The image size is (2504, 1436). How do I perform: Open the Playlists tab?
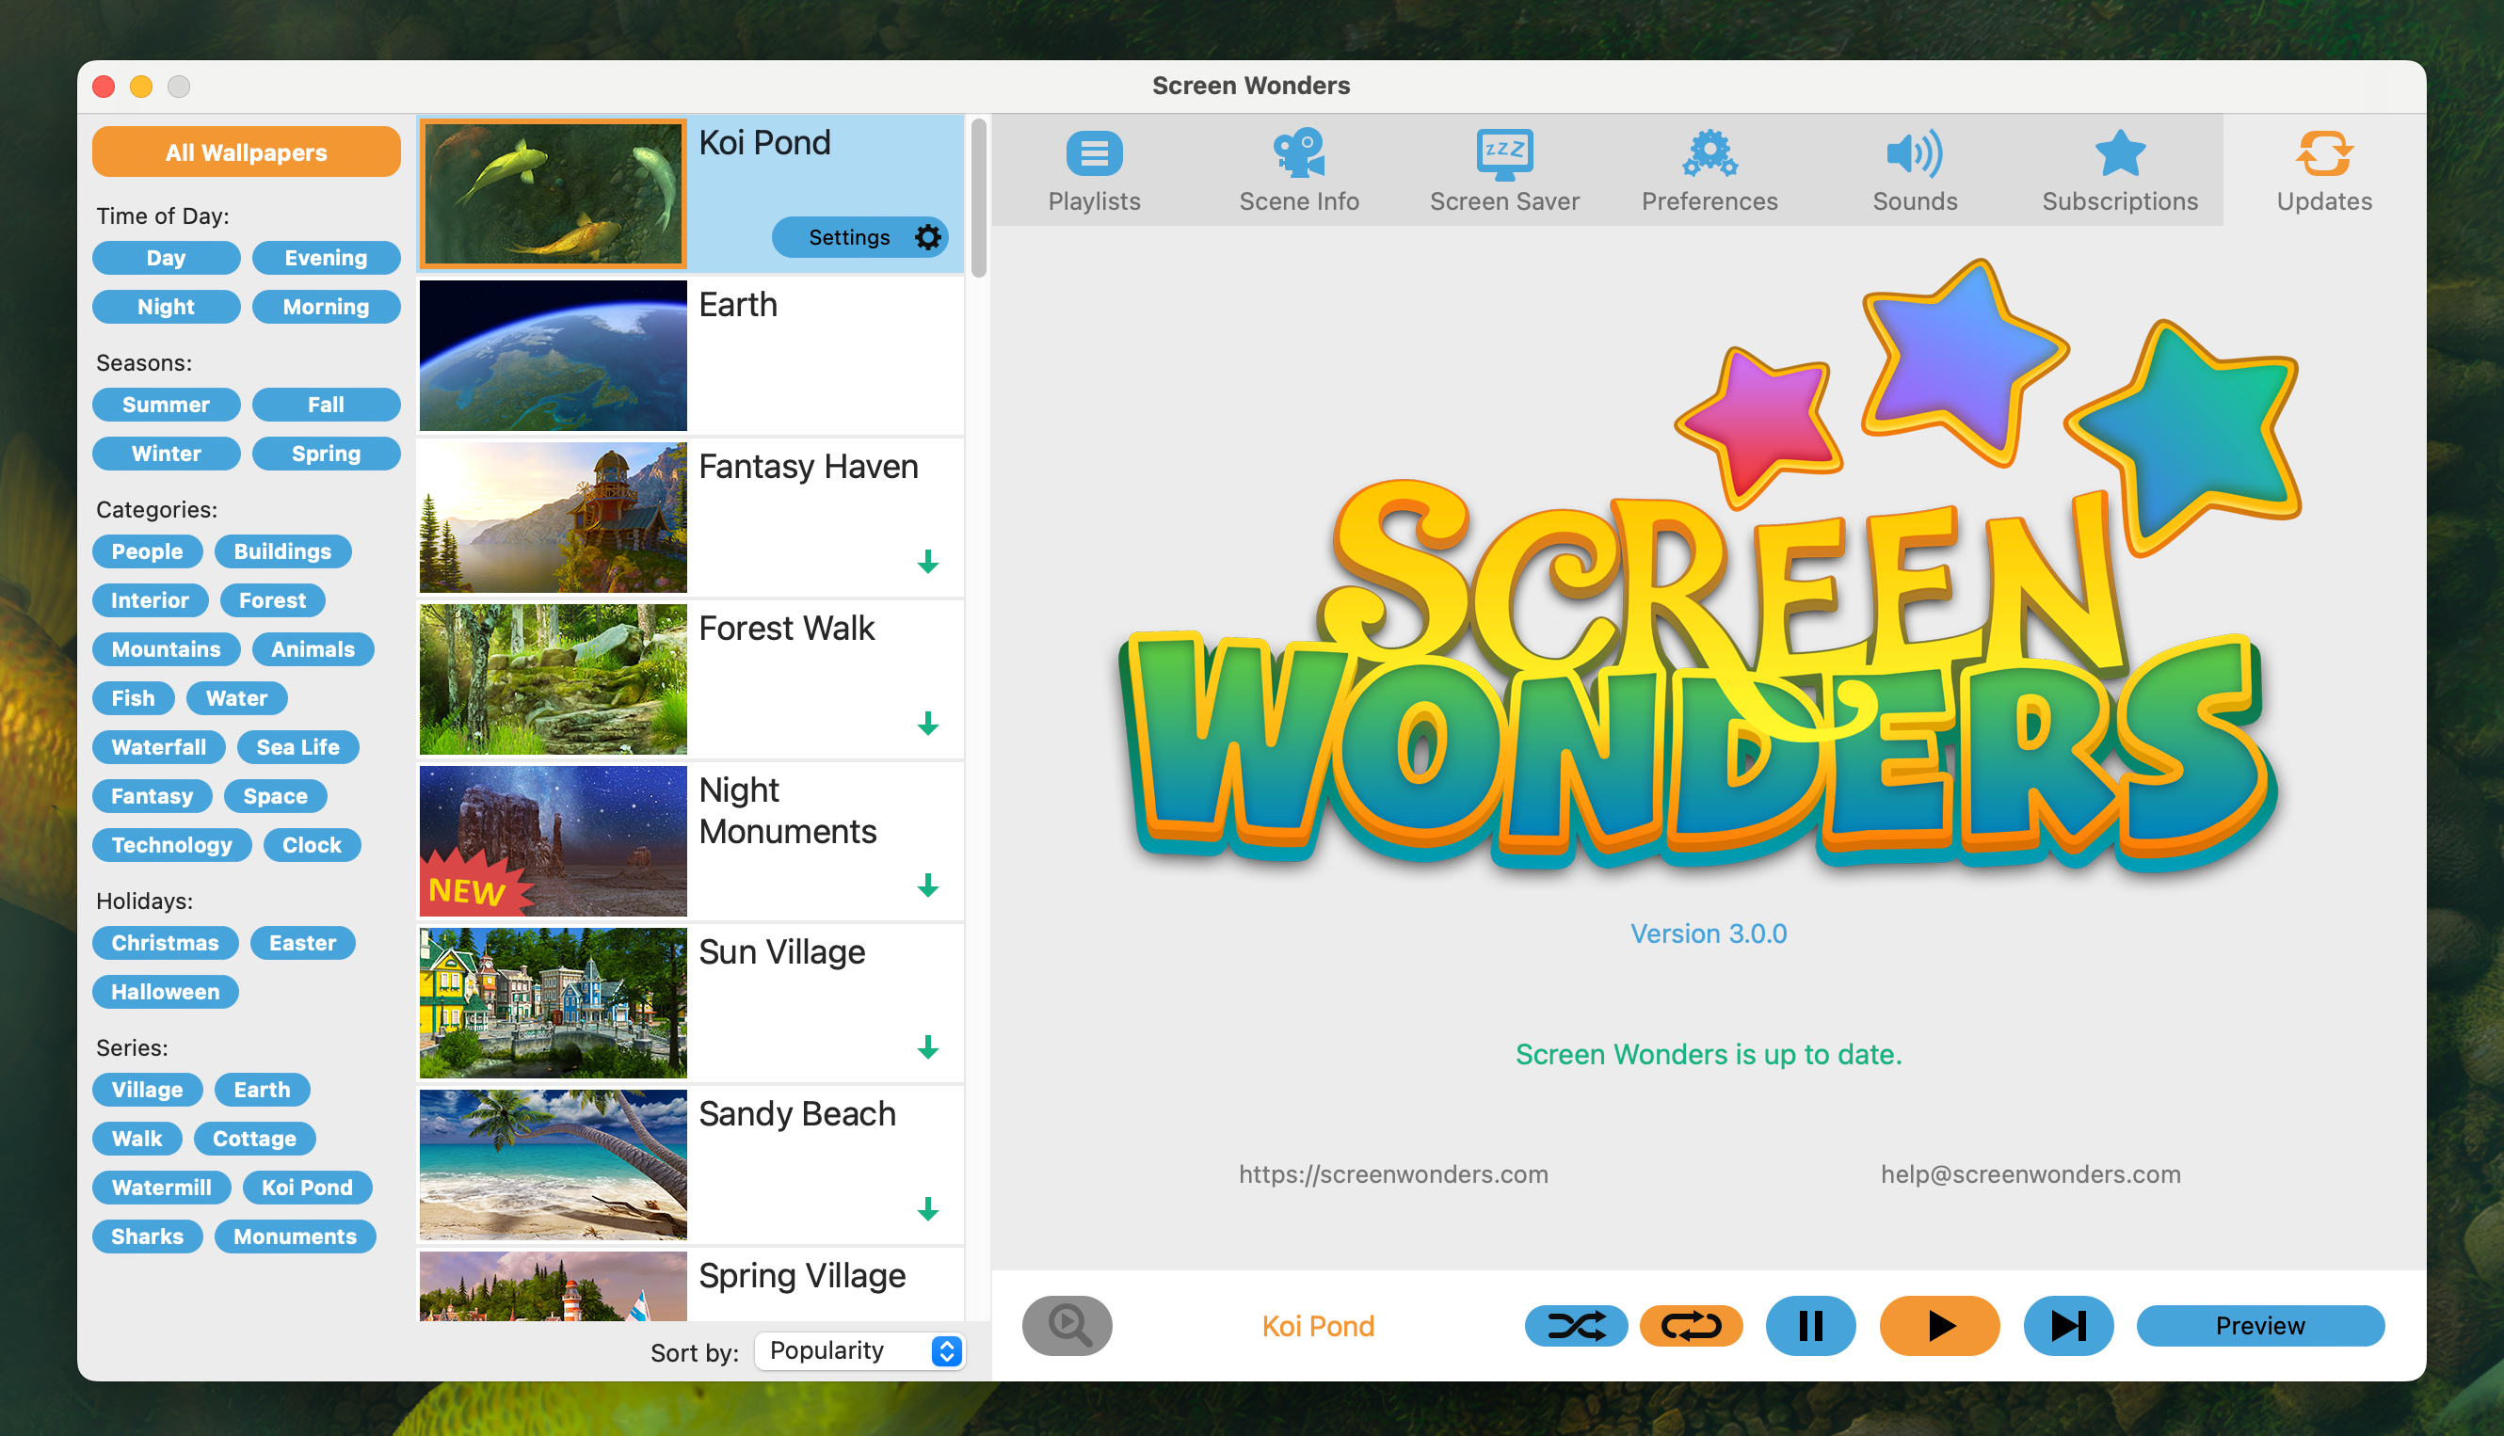pos(1094,171)
